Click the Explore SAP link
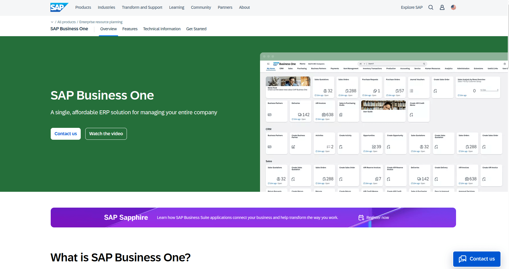Viewport: 509px width, 269px height. (412, 7)
